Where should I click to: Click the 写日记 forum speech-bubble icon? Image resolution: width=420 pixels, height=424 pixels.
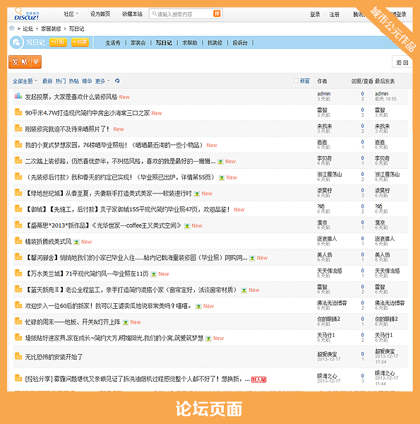click(x=16, y=42)
